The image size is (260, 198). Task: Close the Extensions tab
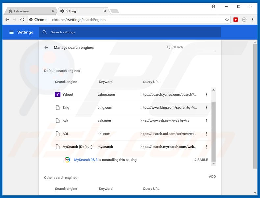click(53, 11)
